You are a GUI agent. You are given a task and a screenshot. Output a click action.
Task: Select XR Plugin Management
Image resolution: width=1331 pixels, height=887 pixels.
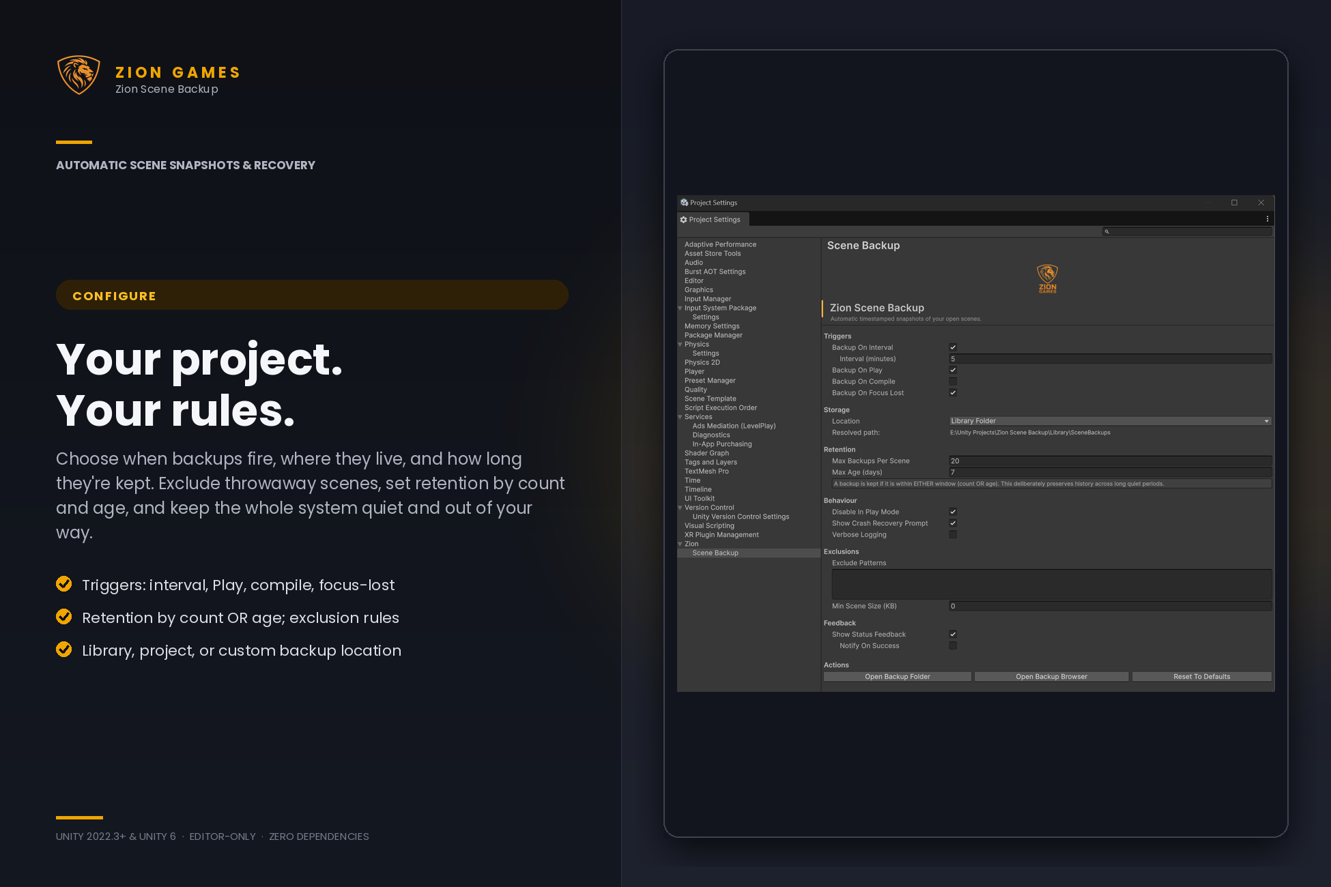721,535
